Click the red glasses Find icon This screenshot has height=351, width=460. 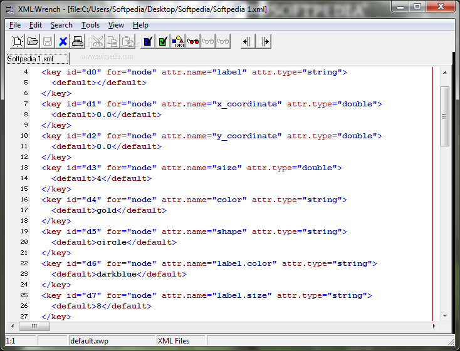[x=193, y=41]
